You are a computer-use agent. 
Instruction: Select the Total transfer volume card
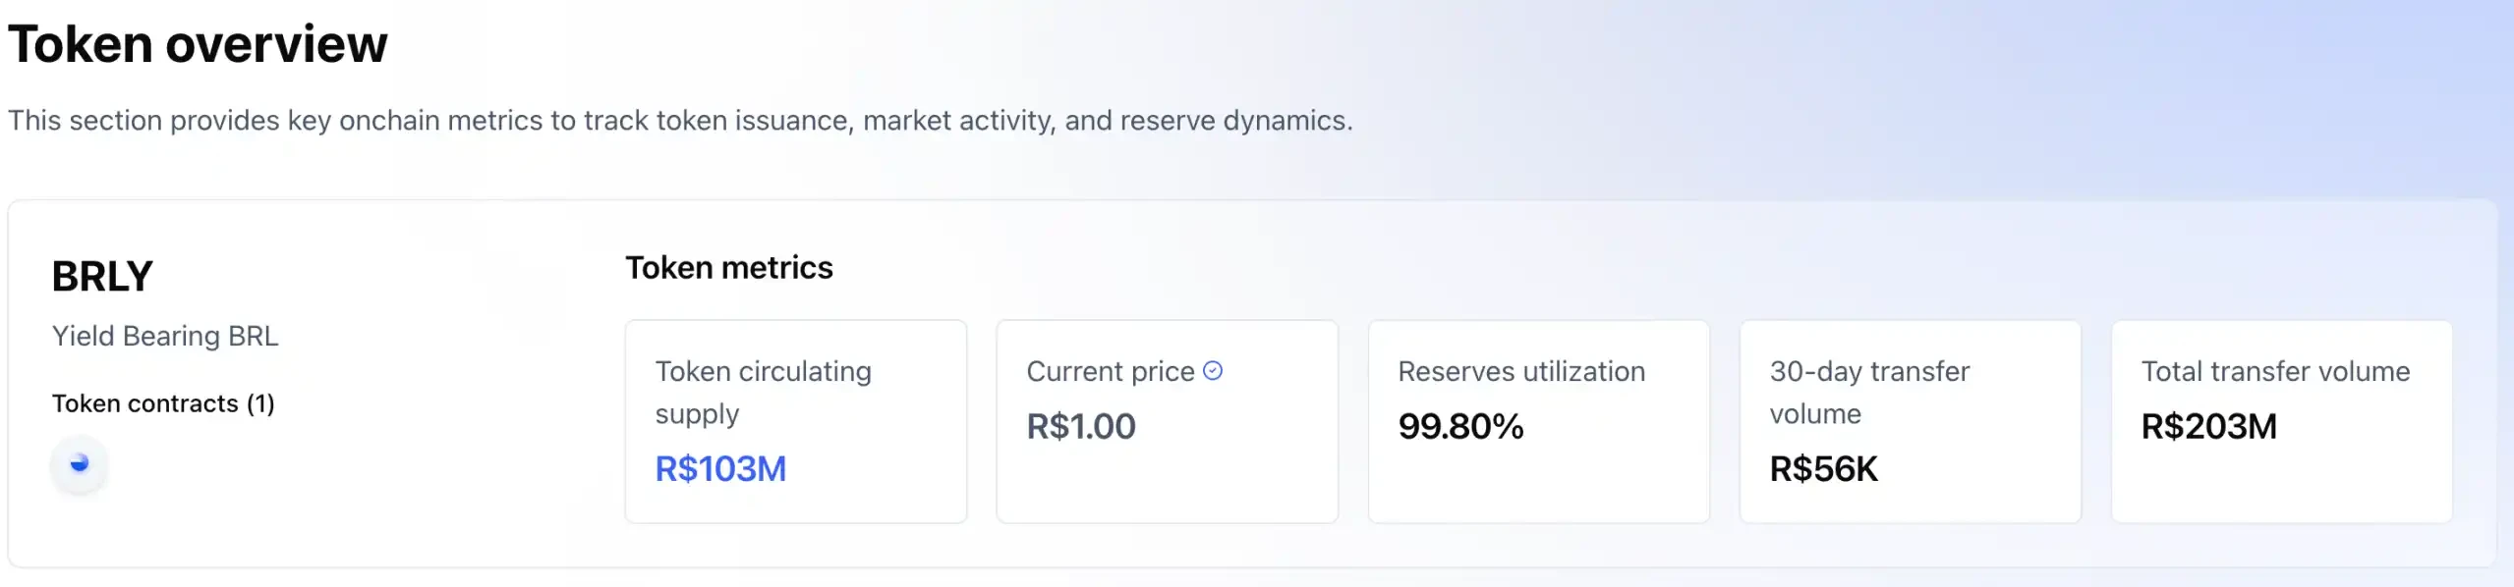2282,420
